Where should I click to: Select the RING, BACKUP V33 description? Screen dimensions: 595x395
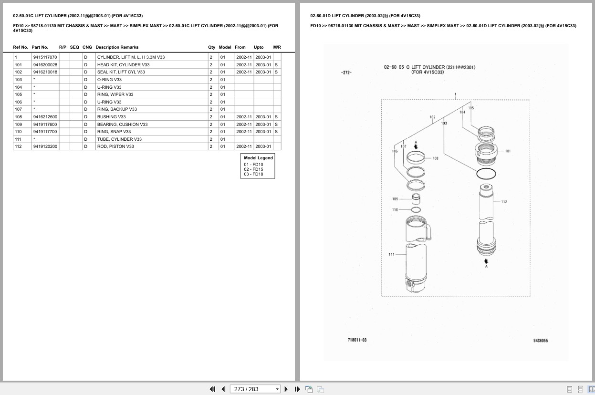[x=117, y=109]
